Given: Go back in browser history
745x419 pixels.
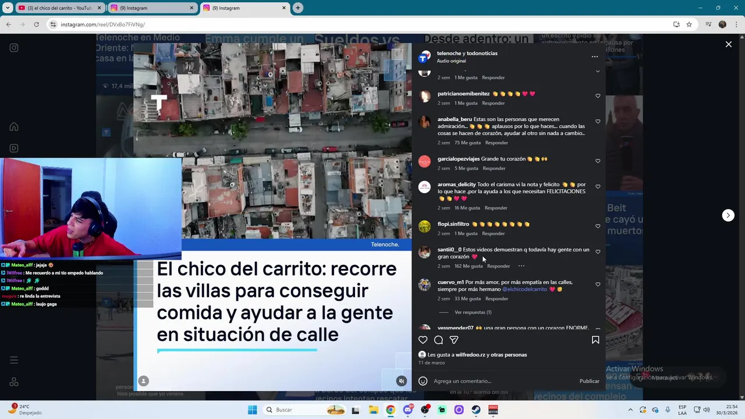Looking at the screenshot, I should point(8,24).
